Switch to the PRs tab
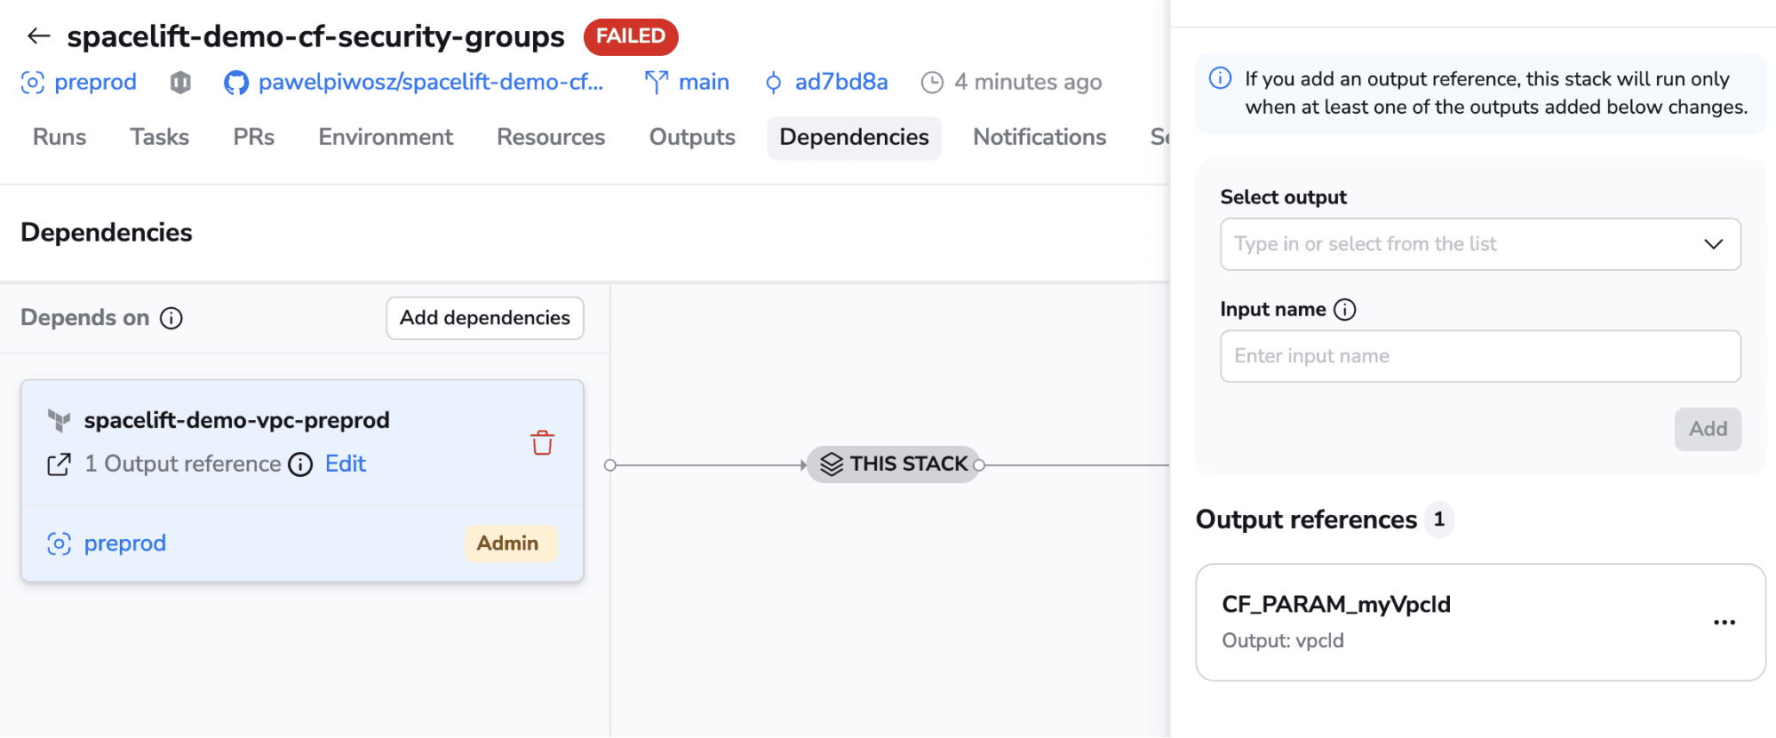Viewport: 1776px width, 738px height. coord(253,137)
